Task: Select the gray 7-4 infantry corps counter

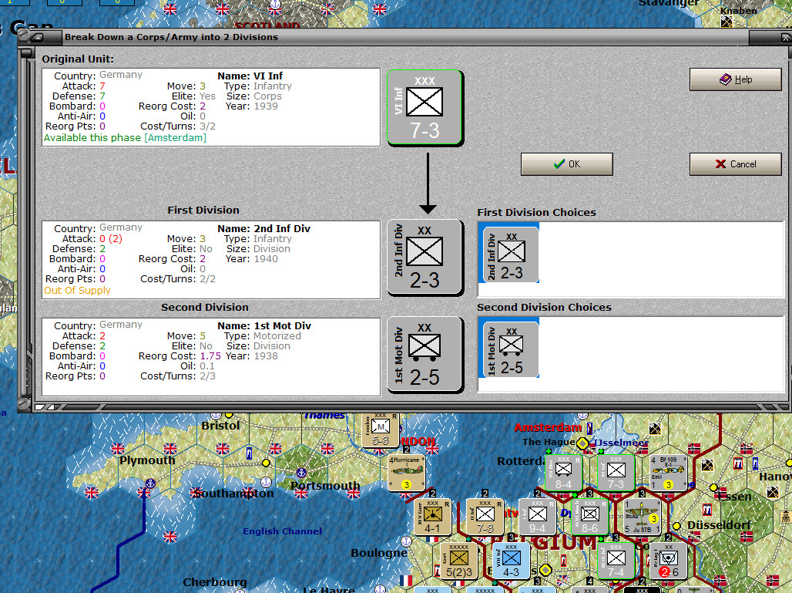Action: point(616,561)
